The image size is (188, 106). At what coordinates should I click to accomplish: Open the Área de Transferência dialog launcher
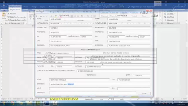click(x=26, y=23)
